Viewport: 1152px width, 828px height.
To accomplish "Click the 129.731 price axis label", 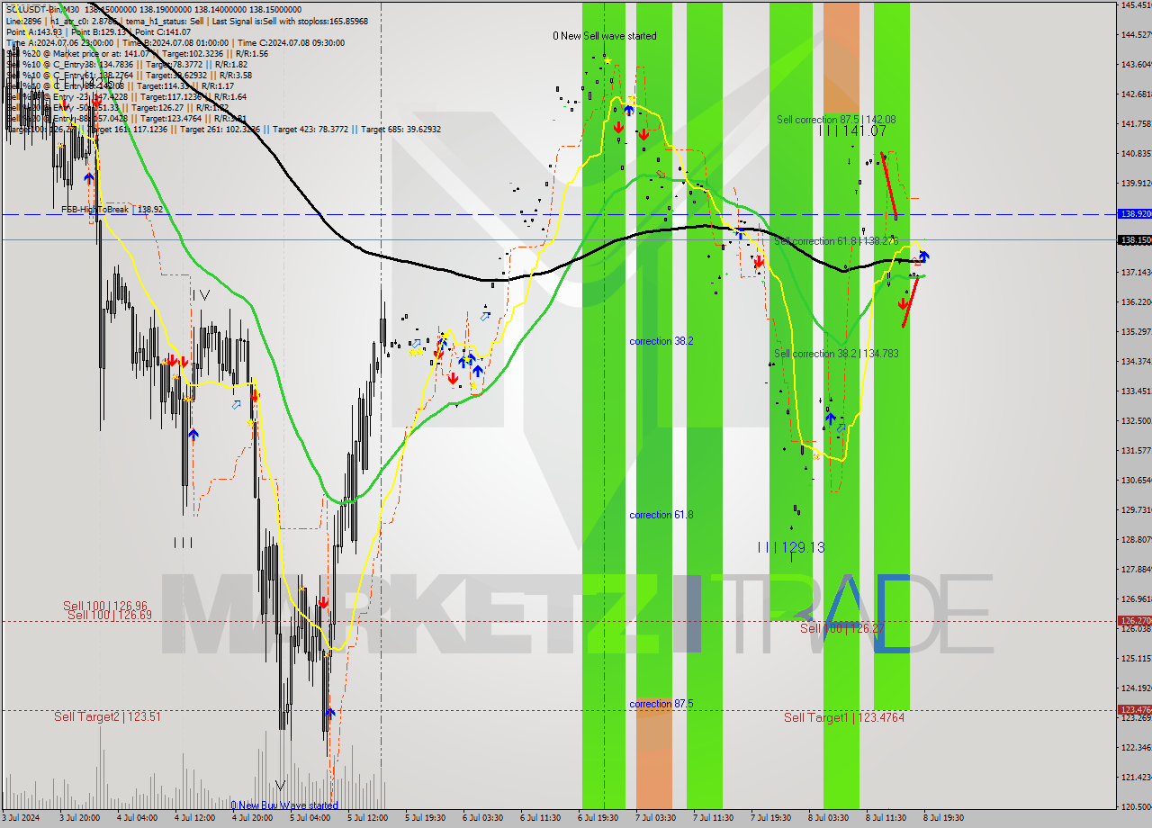I will [x=1136, y=509].
